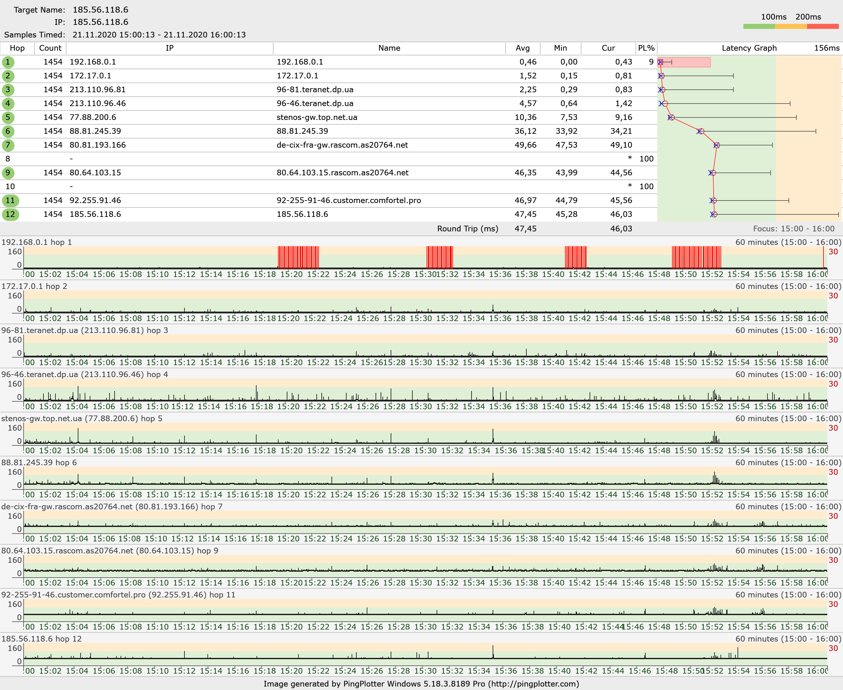Image resolution: width=843 pixels, height=690 pixels.
Task: Select the green hop 12 circle
Action: tap(10, 215)
